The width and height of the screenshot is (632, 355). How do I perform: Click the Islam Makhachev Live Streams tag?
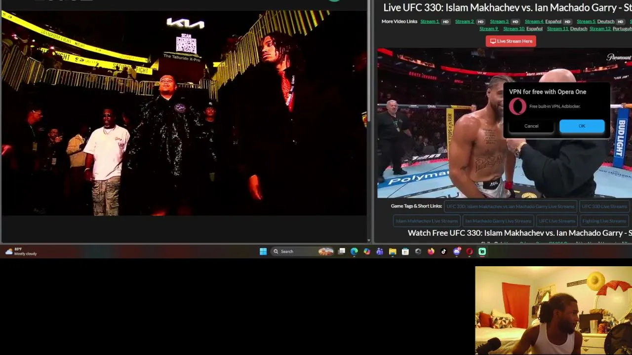(x=427, y=221)
